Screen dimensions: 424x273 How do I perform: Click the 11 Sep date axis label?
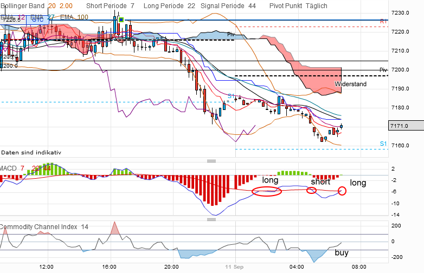[x=234, y=267]
